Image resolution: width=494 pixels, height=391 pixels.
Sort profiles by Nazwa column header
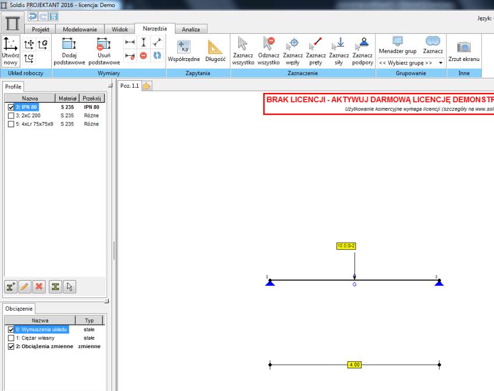coord(30,99)
